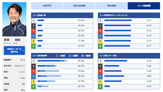
Task: Click the racer name 茅原 悠紀
Action: click(12, 40)
